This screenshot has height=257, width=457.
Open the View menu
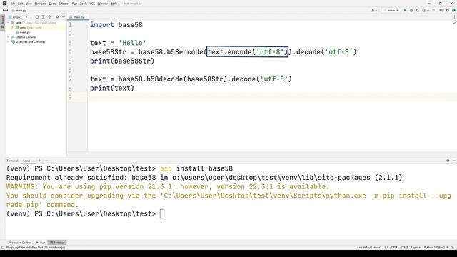(x=29, y=4)
